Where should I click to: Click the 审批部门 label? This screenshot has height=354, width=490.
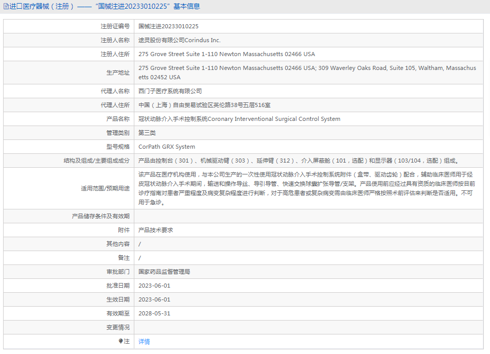(x=118, y=272)
